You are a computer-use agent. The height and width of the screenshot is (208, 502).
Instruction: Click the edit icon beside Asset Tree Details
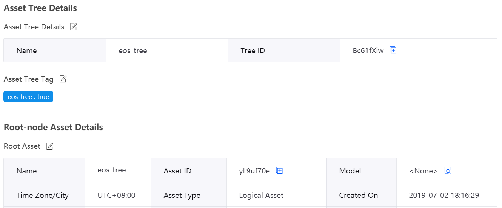[74, 27]
